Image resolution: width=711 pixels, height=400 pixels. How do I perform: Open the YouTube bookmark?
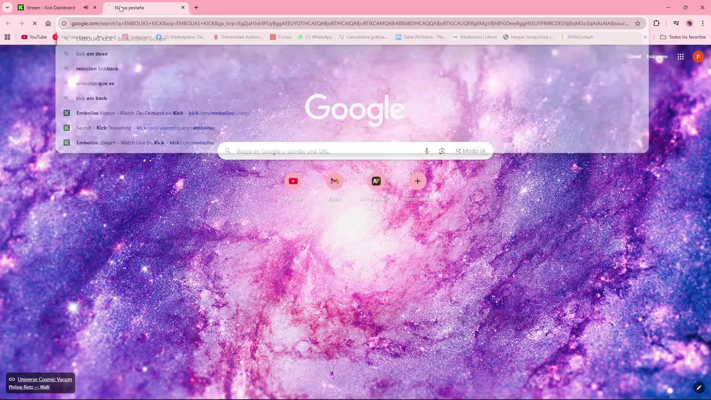(x=34, y=37)
